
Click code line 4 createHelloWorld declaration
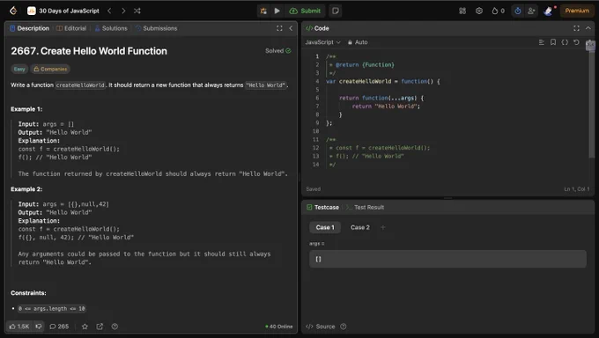point(383,81)
